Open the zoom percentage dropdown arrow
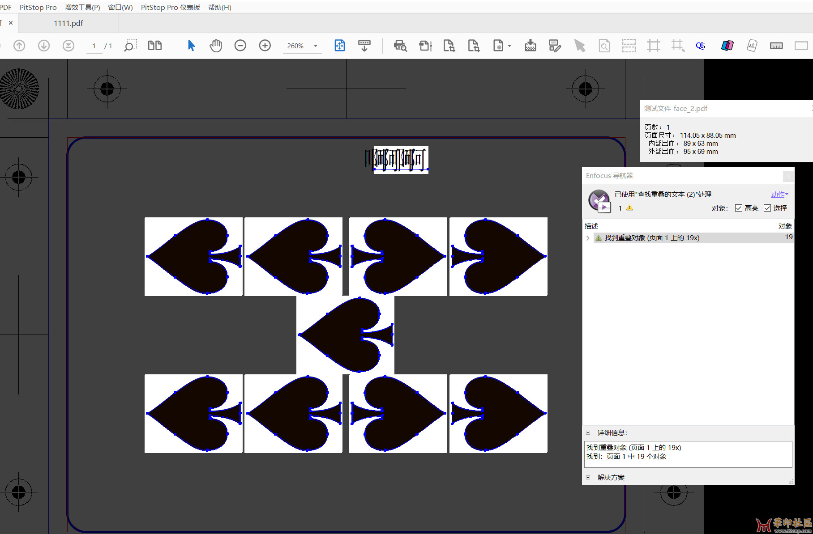 (x=316, y=46)
